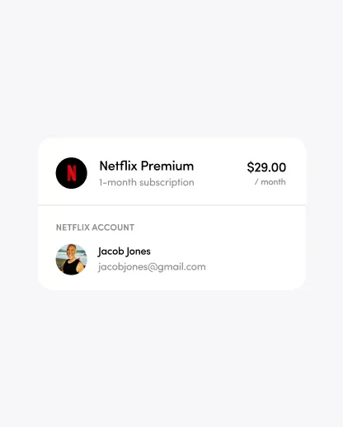The image size is (343, 427).
Task: Click the word month beneath the price
Action: pyautogui.click(x=273, y=182)
